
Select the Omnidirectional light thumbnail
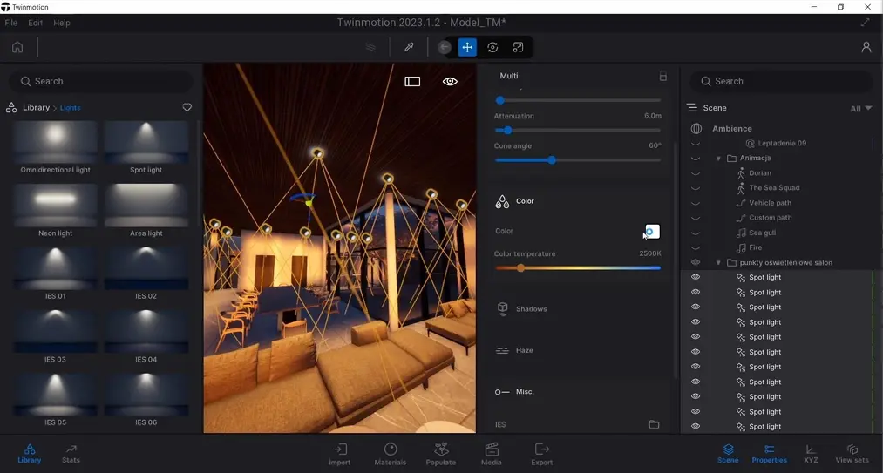click(x=55, y=142)
